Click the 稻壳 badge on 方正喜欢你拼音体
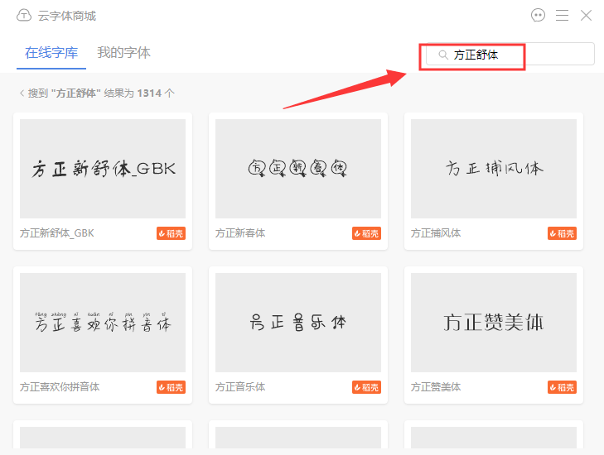 tap(171, 387)
